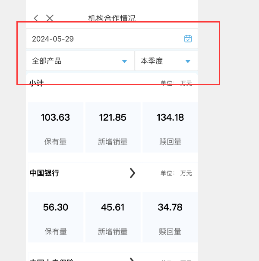The width and height of the screenshot is (259, 261).
Task: Click the 小计 新增销量 value 121.85
Action: [113, 117]
